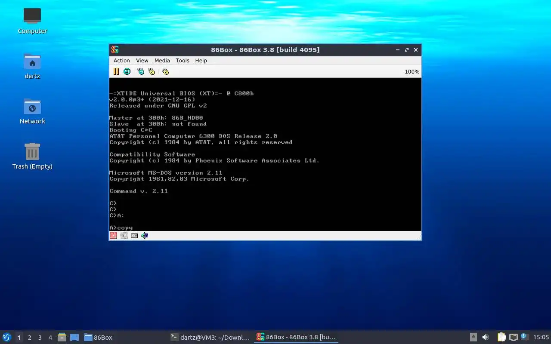
Task: Switch to workspace 2
Action: pos(29,338)
